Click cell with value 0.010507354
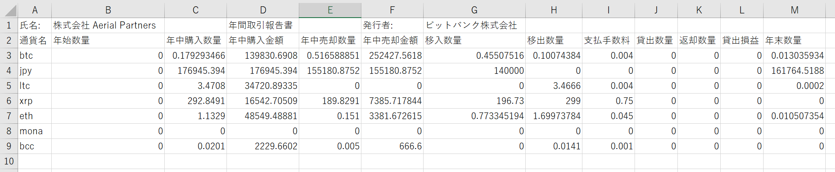 point(794,116)
